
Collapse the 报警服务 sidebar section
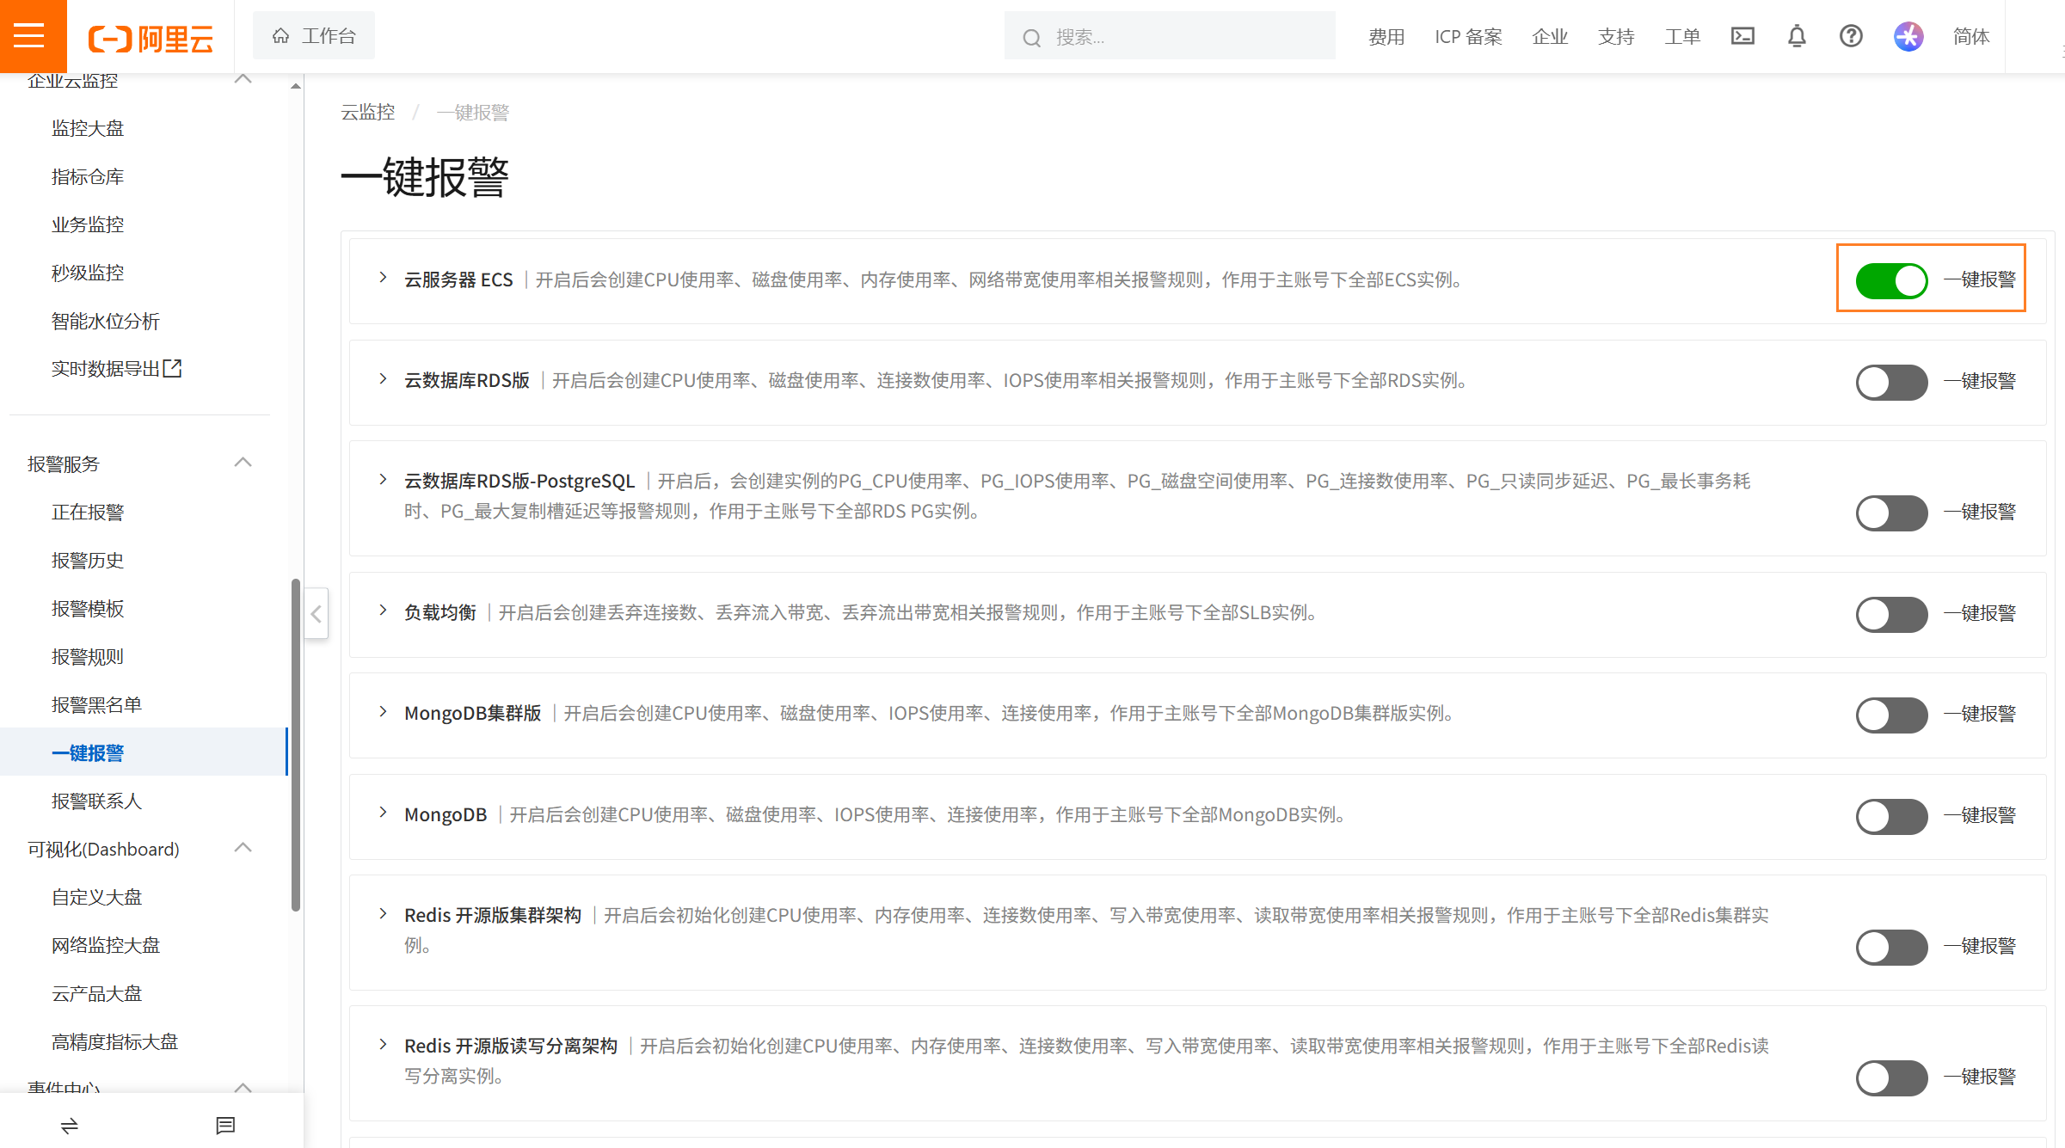pyautogui.click(x=243, y=462)
